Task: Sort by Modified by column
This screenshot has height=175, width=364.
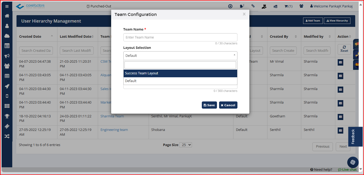Action: [x=318, y=37]
